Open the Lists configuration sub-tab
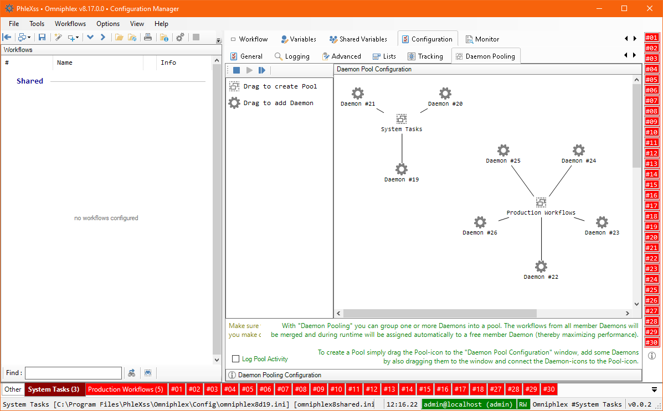 click(384, 56)
